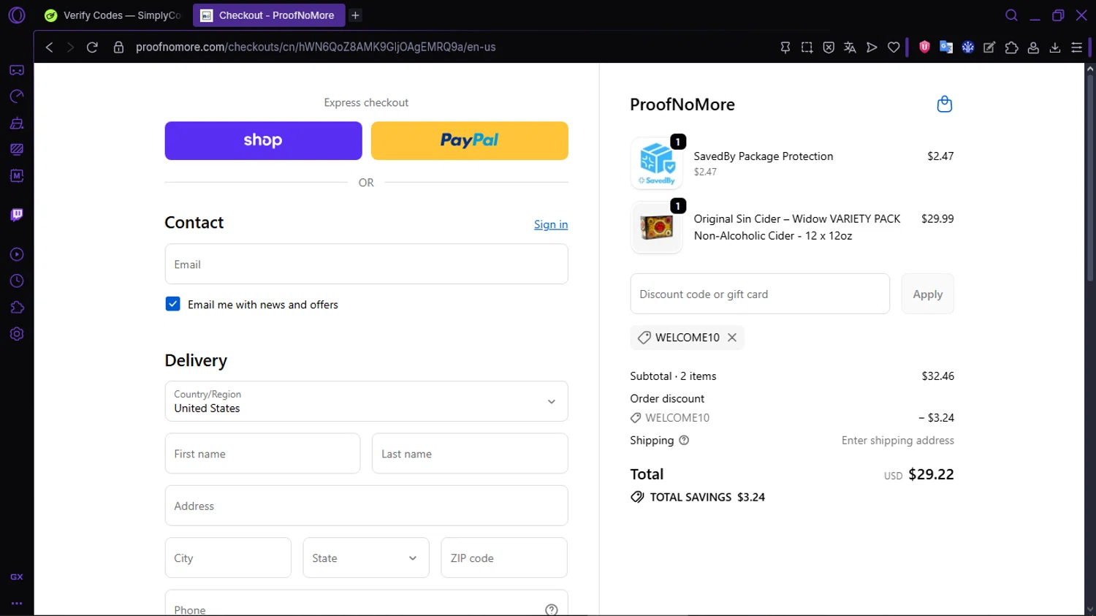The width and height of the screenshot is (1096, 616).
Task: Show phone number help icon
Action: pos(552,609)
